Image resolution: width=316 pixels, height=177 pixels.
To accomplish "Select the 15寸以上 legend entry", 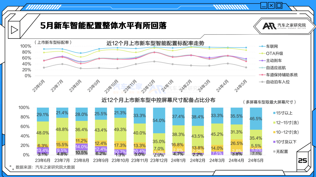I will click(x=283, y=113).
